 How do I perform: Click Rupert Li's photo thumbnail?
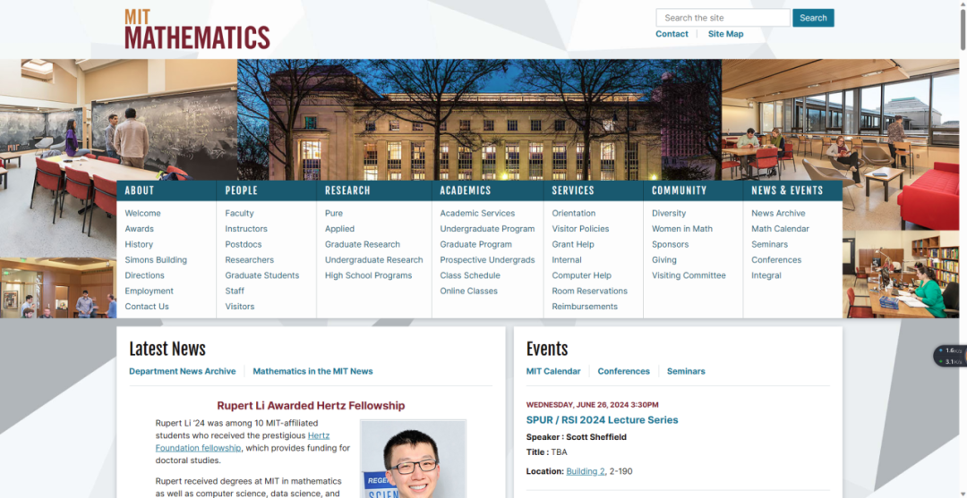pyautogui.click(x=413, y=459)
